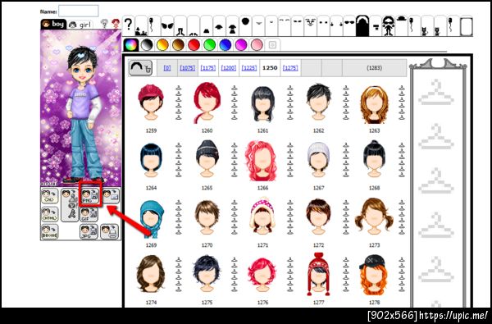Export avatar to messenger profiles button

pos(70,205)
